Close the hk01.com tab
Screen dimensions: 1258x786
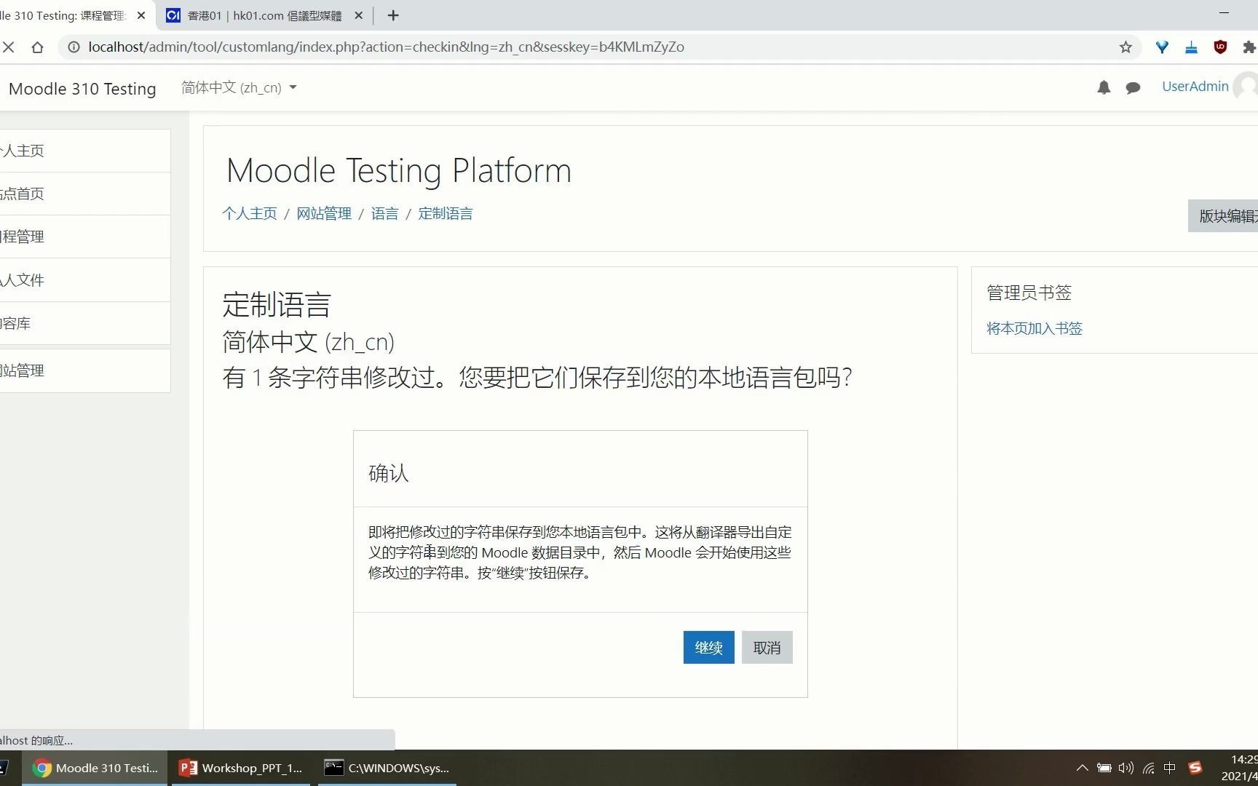358,15
